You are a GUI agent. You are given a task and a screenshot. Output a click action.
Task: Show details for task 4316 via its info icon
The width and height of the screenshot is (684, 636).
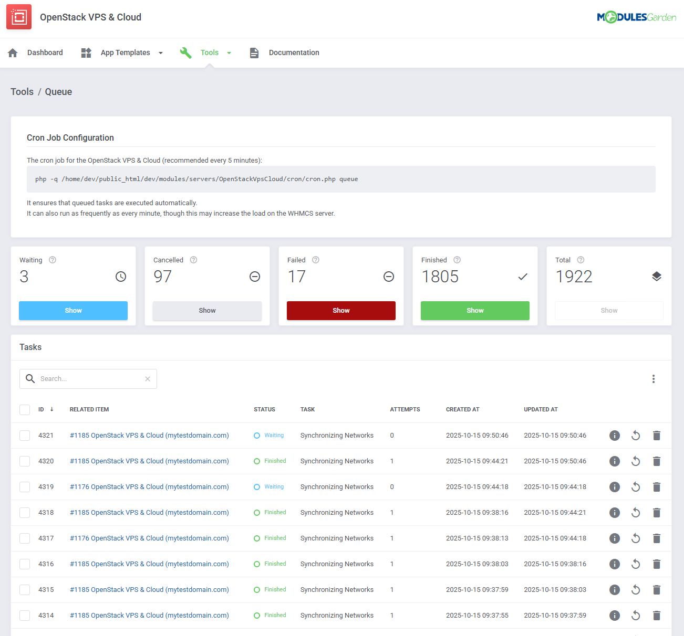click(614, 564)
